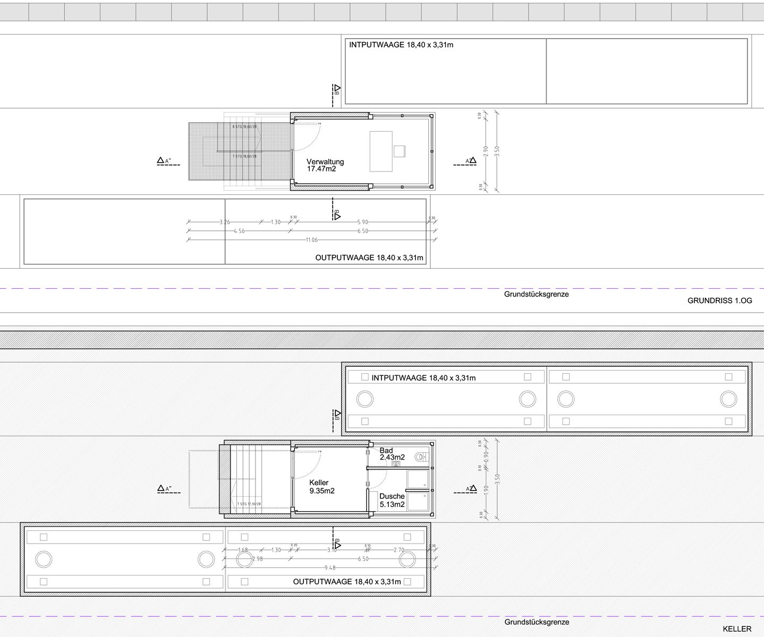Select the 11.06 overall dimension on the 1.OG plan
The width and height of the screenshot is (764, 637).
[x=312, y=240]
